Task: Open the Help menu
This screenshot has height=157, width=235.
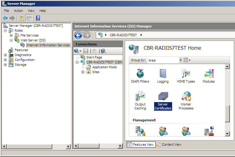Action: 42,11
